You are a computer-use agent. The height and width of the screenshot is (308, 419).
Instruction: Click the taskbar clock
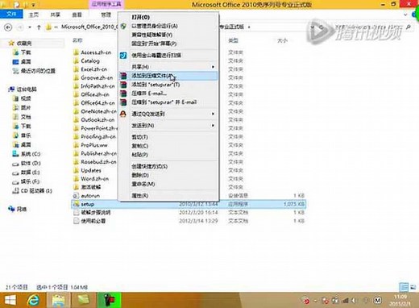click(x=400, y=300)
